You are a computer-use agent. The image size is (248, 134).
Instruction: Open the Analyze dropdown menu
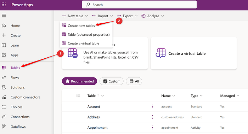pos(153,16)
